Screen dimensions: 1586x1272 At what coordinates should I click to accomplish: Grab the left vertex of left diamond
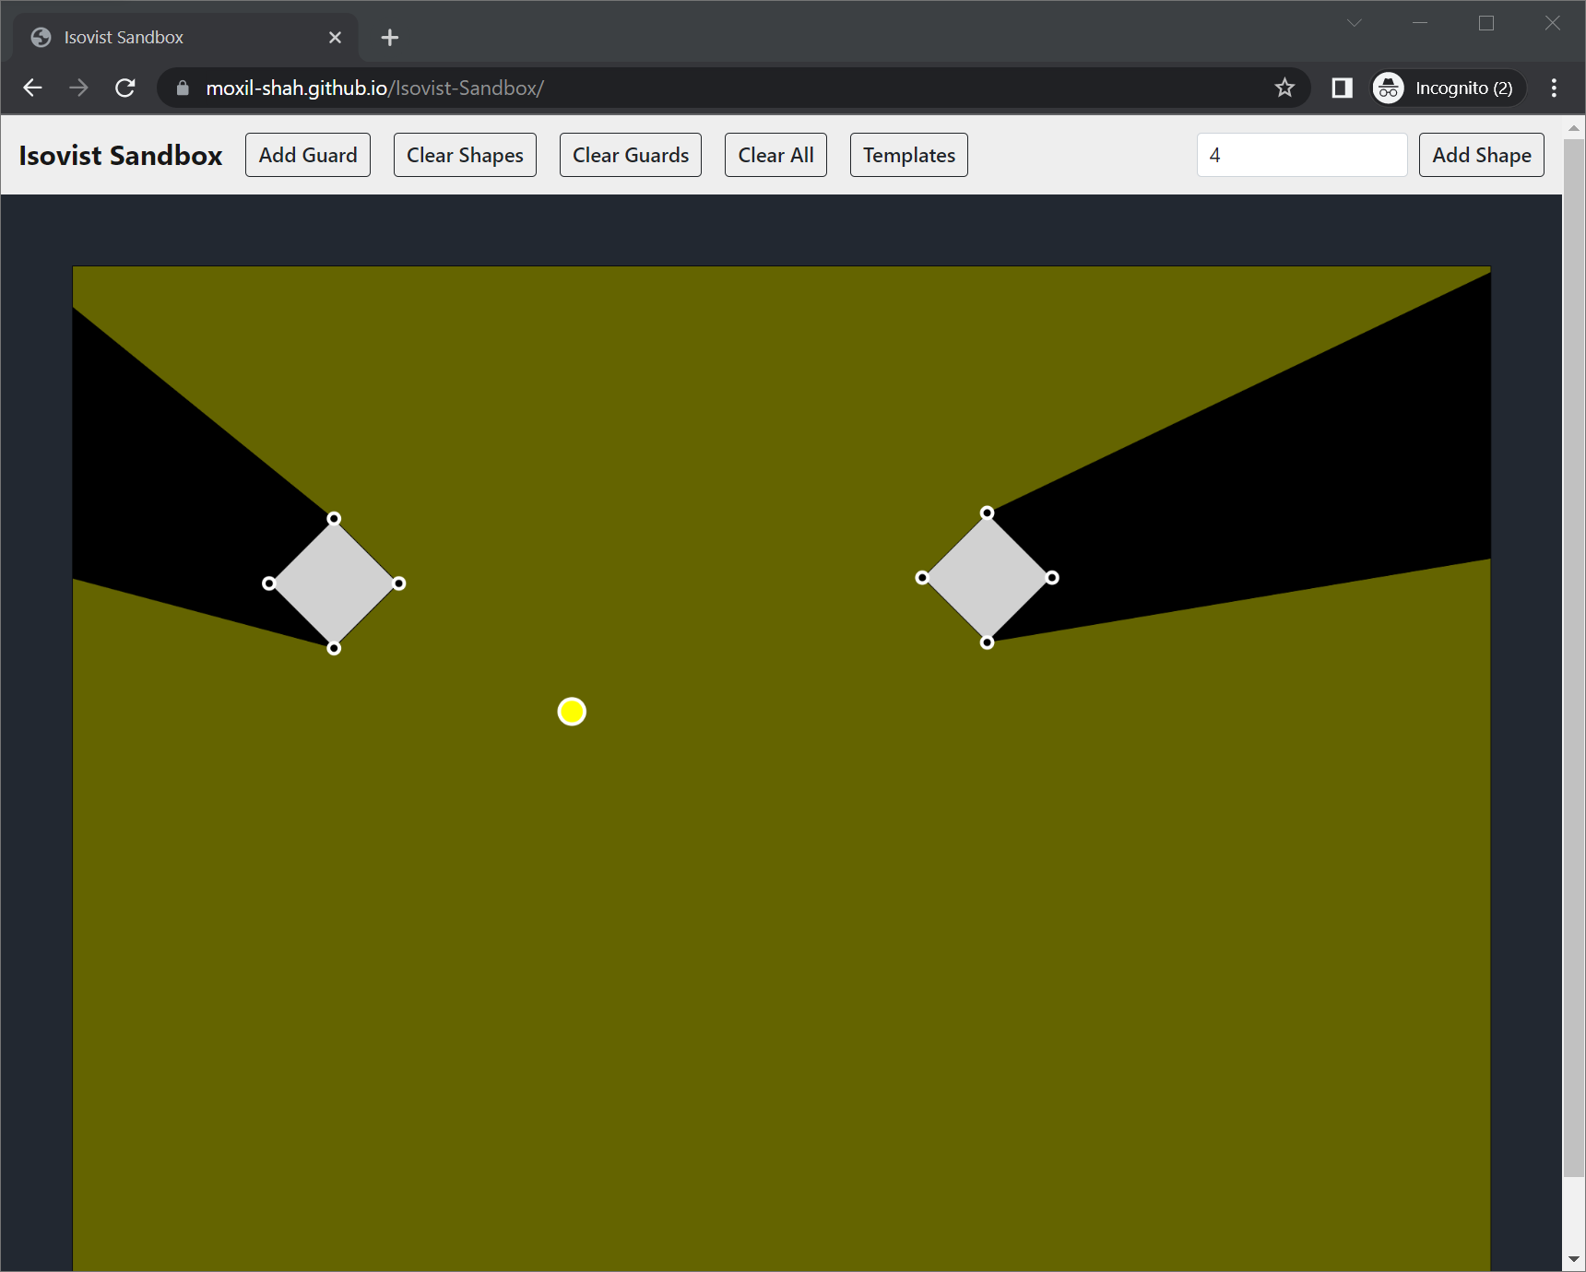pos(269,583)
